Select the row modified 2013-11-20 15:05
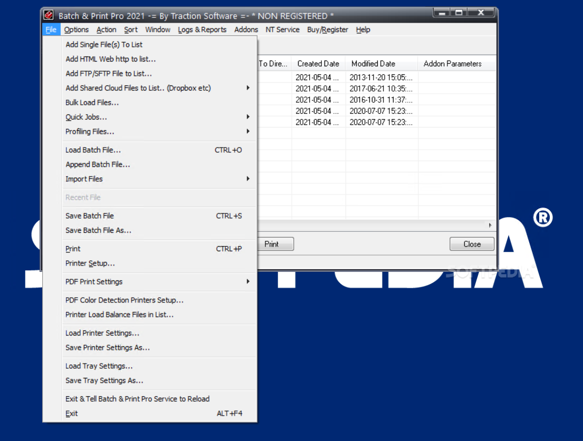 pos(377,77)
